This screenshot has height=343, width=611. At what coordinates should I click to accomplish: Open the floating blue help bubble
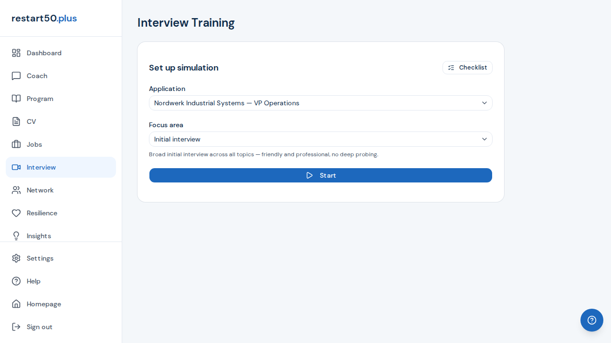point(592,320)
